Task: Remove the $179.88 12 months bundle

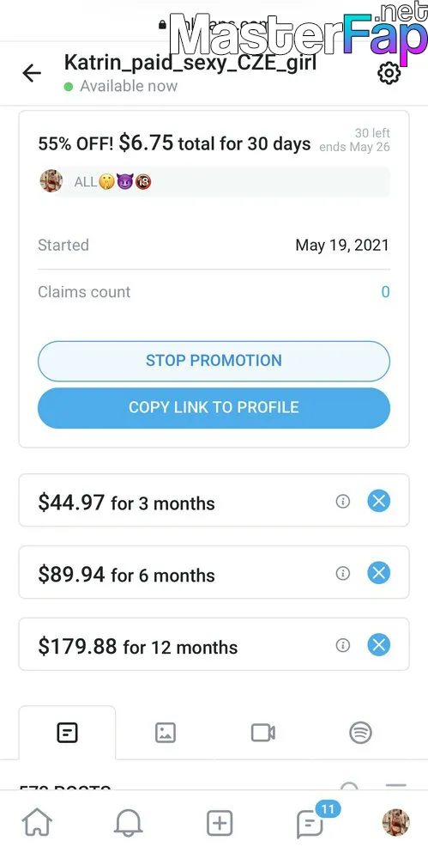Action: click(379, 645)
